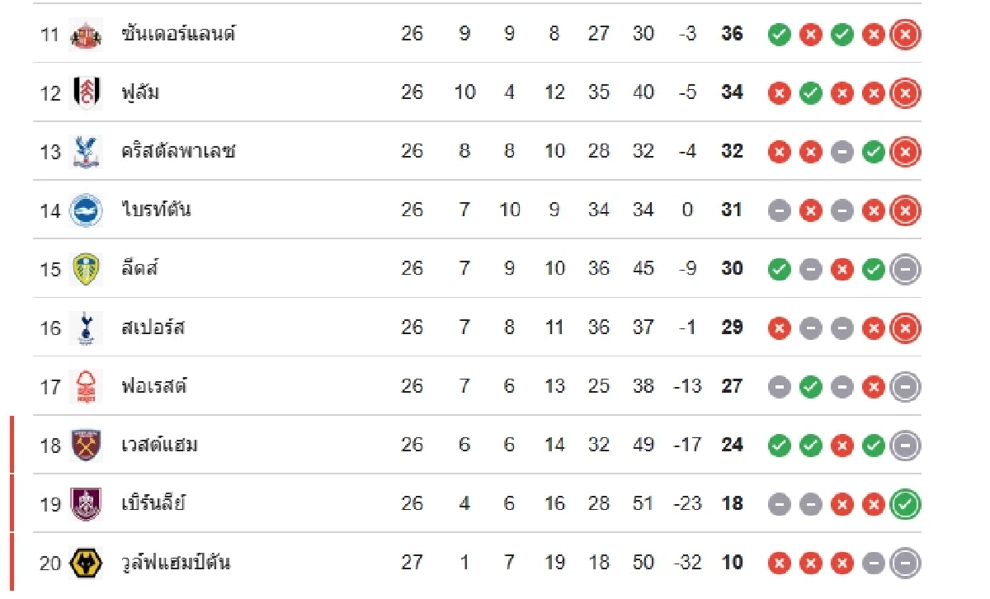Select Leeds' red loss form icon
Viewport: 990px width, 599px height.
(841, 270)
